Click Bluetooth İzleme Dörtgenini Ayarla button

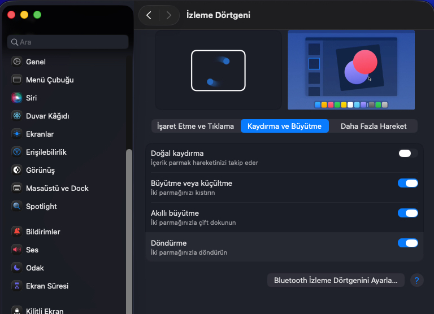[336, 280]
